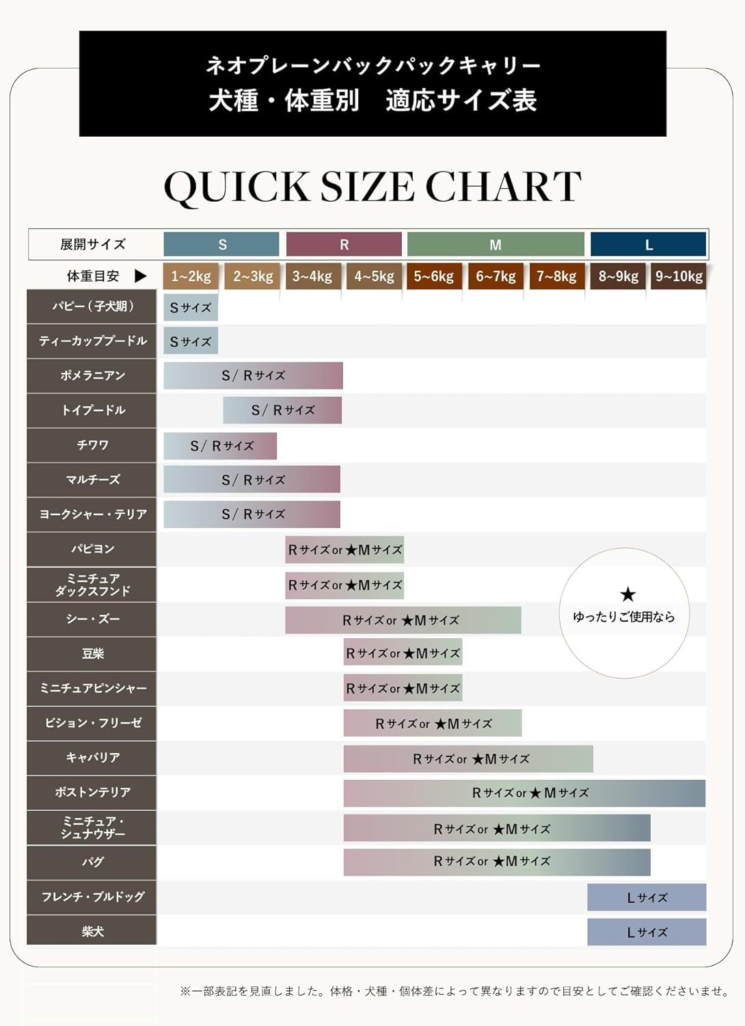Image resolution: width=745 pixels, height=1026 pixels.
Task: Click the トイプードル S/Rサイズ bar
Action: (282, 410)
